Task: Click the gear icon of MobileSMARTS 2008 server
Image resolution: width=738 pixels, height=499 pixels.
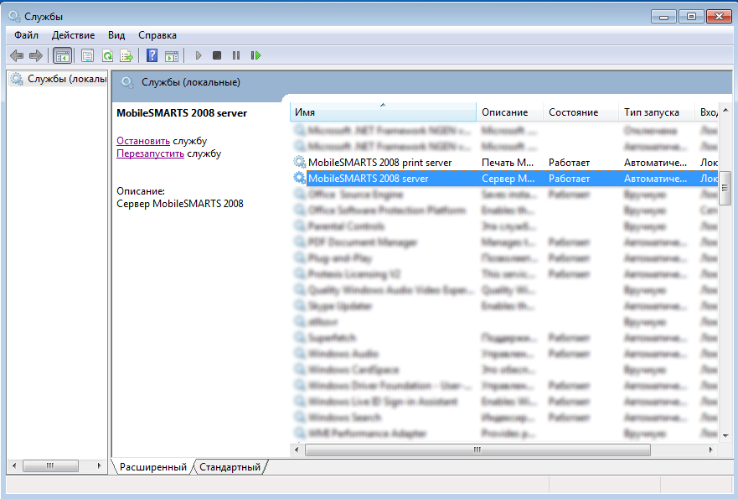Action: click(299, 178)
